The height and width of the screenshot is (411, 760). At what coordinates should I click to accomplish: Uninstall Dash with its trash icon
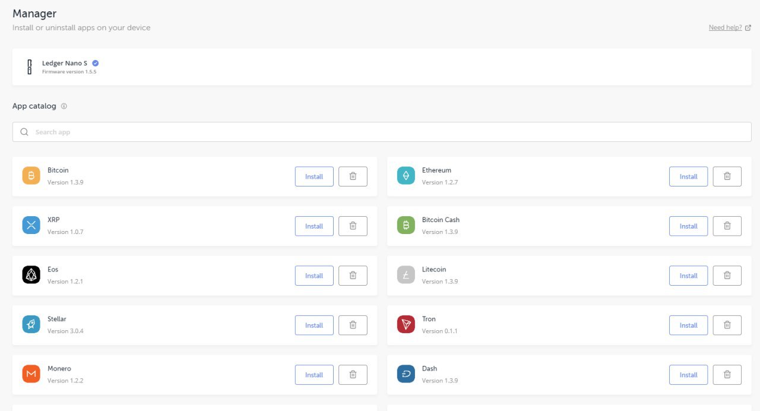coord(727,375)
